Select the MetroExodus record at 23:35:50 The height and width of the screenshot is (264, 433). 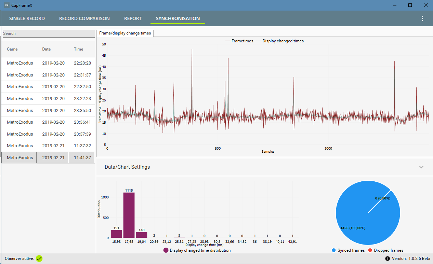tap(48, 110)
